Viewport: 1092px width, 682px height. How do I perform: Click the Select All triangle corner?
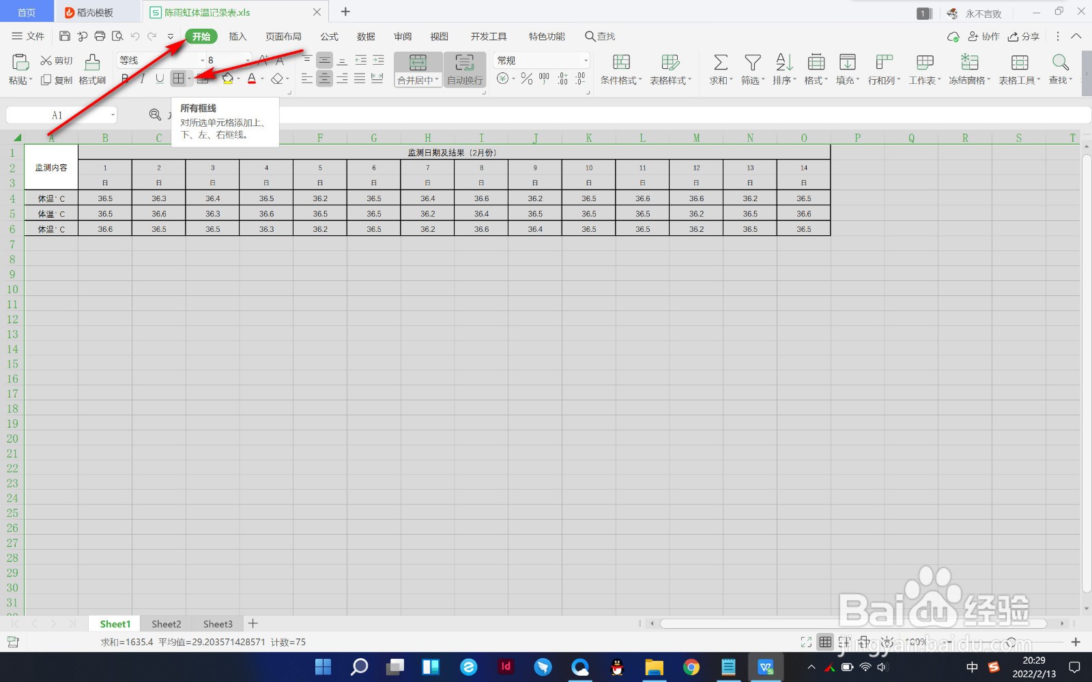pos(17,137)
